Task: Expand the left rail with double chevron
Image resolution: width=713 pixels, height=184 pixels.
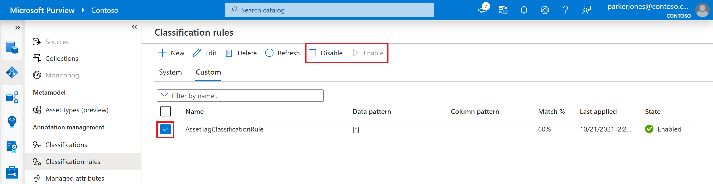Action: (x=17, y=28)
